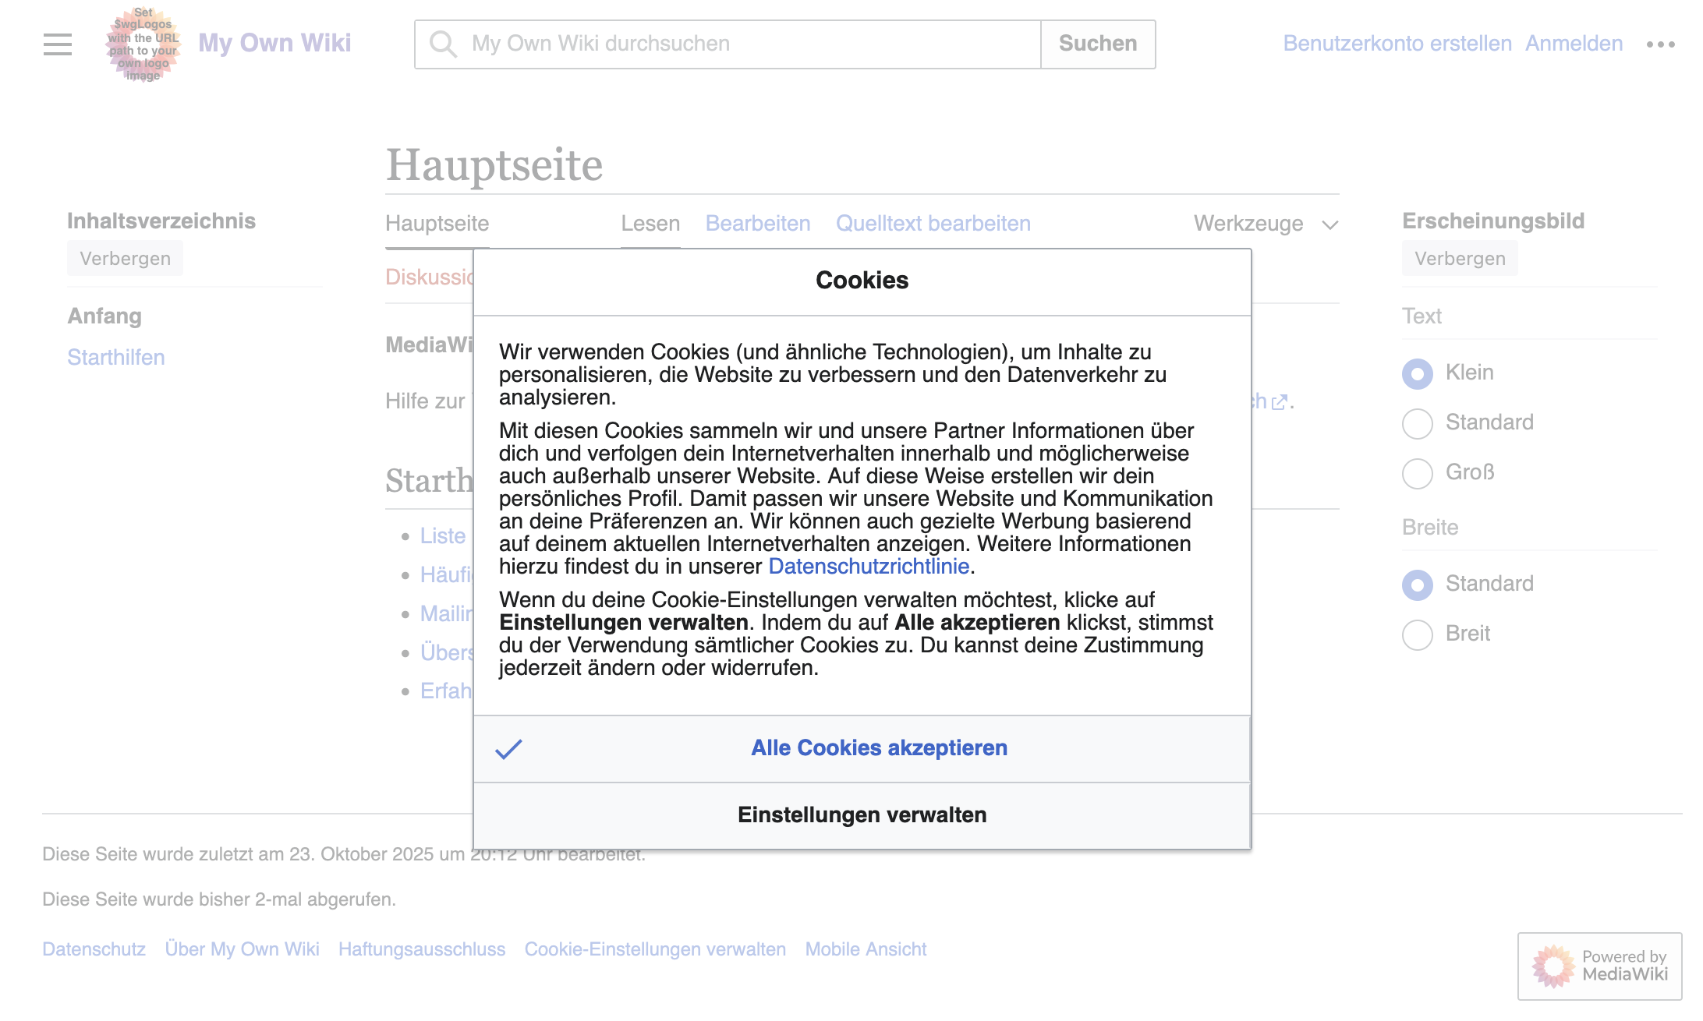Click the Anmelden login link
Viewport: 1703px width, 1021px height.
point(1574,44)
